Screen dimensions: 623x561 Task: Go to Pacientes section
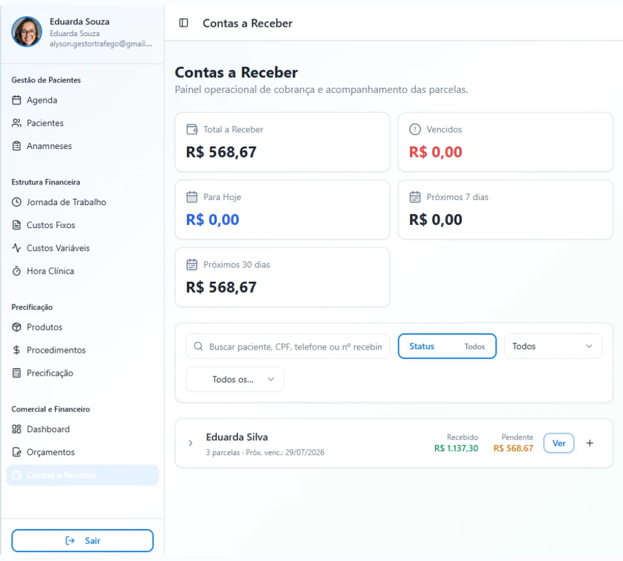(x=82, y=123)
